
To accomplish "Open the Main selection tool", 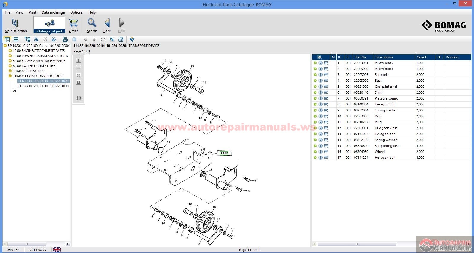I will tap(15, 25).
